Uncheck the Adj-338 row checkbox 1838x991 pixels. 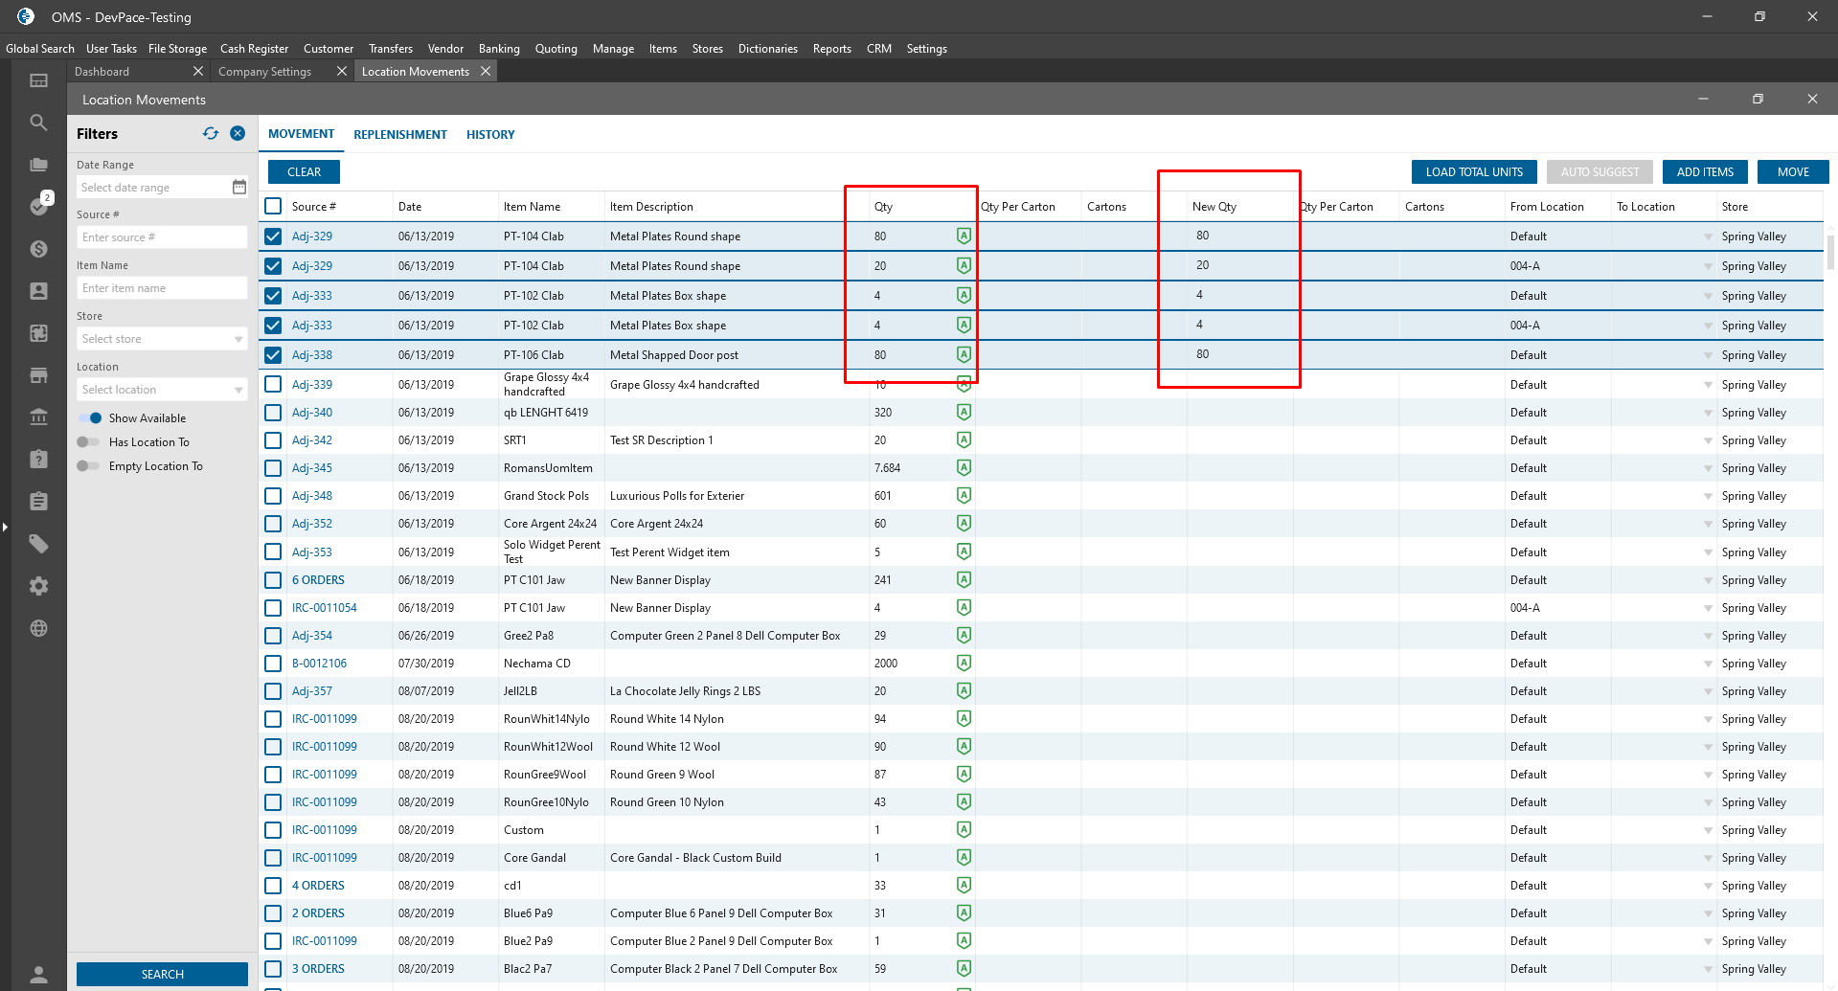(x=273, y=355)
